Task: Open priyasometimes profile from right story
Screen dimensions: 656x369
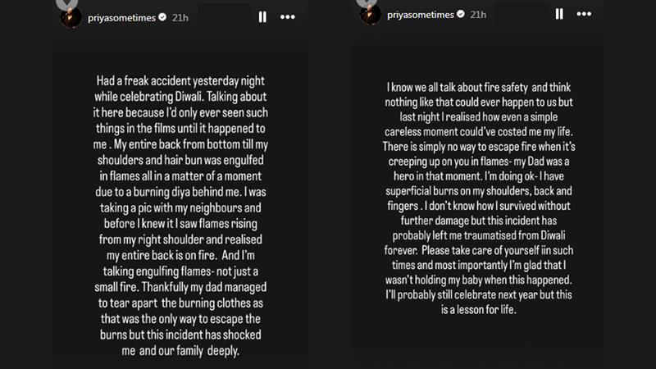Action: (419, 16)
